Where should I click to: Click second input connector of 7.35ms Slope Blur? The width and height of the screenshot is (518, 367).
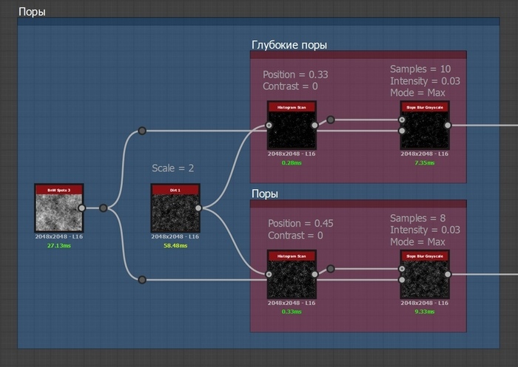tap(402, 131)
